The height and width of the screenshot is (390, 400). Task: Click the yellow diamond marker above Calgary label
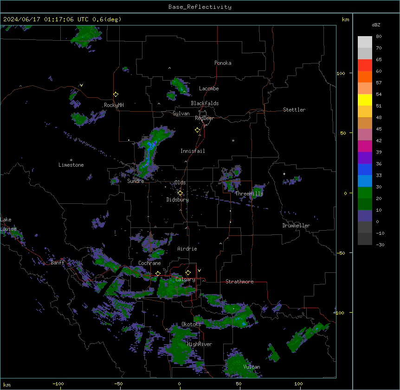pyautogui.click(x=188, y=273)
